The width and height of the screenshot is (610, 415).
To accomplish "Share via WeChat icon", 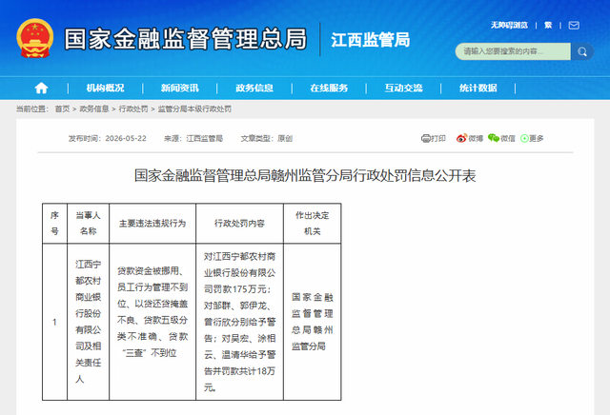I will [494, 138].
